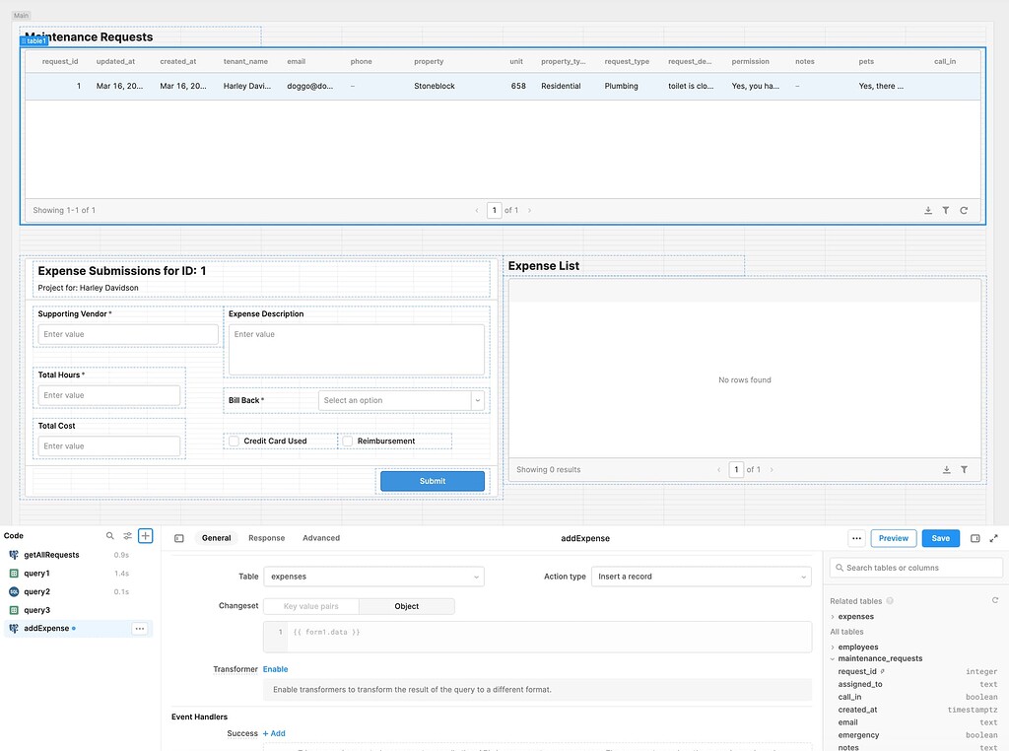The image size is (1009, 751).
Task: Click the Search tables or columns field
Action: (914, 568)
